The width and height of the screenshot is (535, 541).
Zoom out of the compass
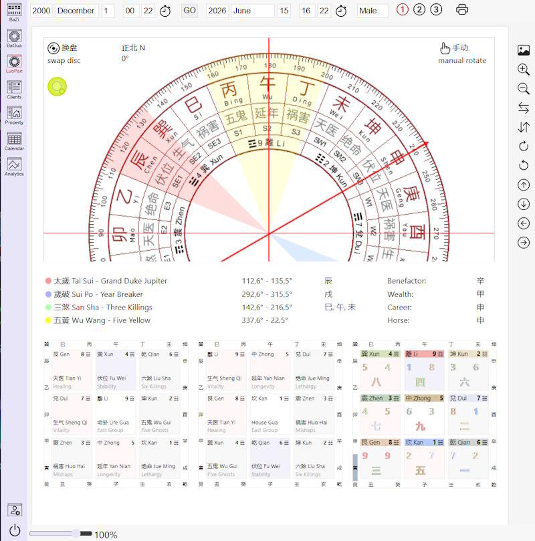tap(523, 89)
